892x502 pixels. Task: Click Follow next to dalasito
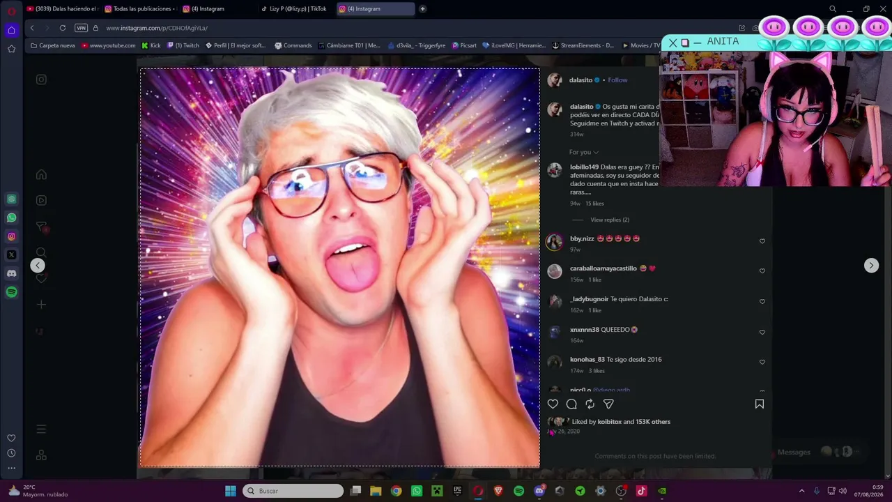click(x=617, y=80)
